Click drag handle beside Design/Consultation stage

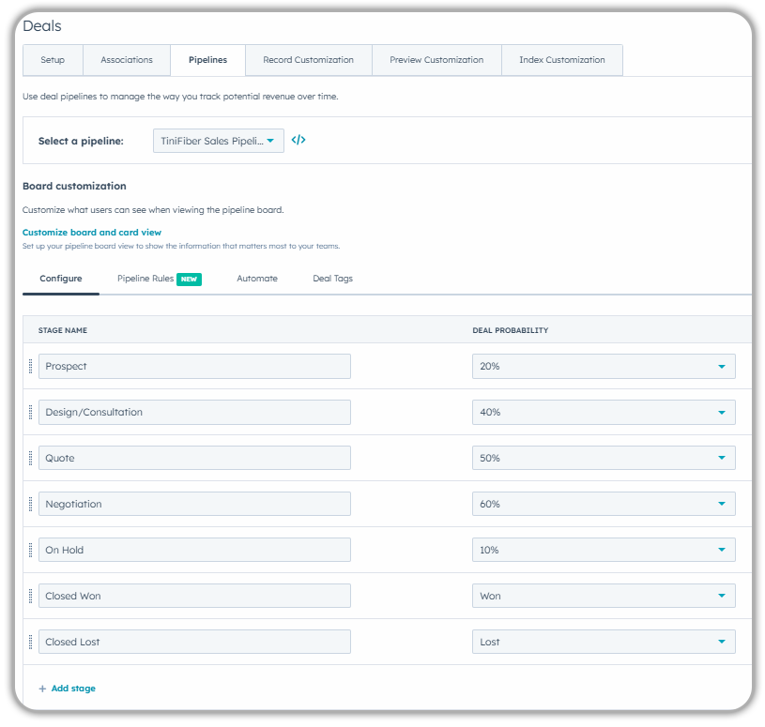(31, 412)
